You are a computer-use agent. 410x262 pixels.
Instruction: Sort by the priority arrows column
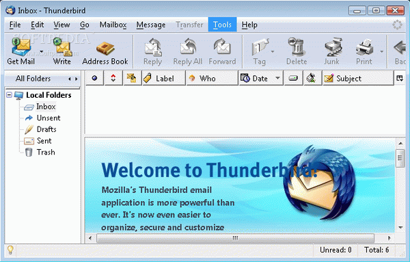tap(113, 78)
